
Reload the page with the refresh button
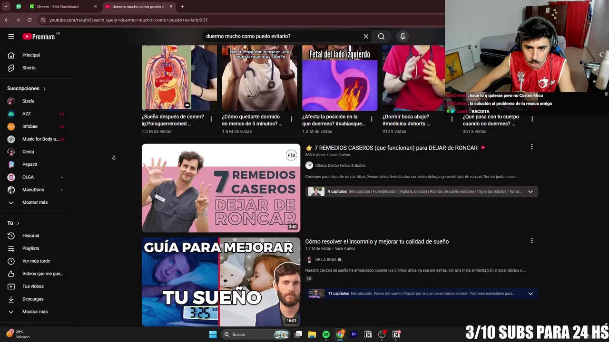point(29,20)
